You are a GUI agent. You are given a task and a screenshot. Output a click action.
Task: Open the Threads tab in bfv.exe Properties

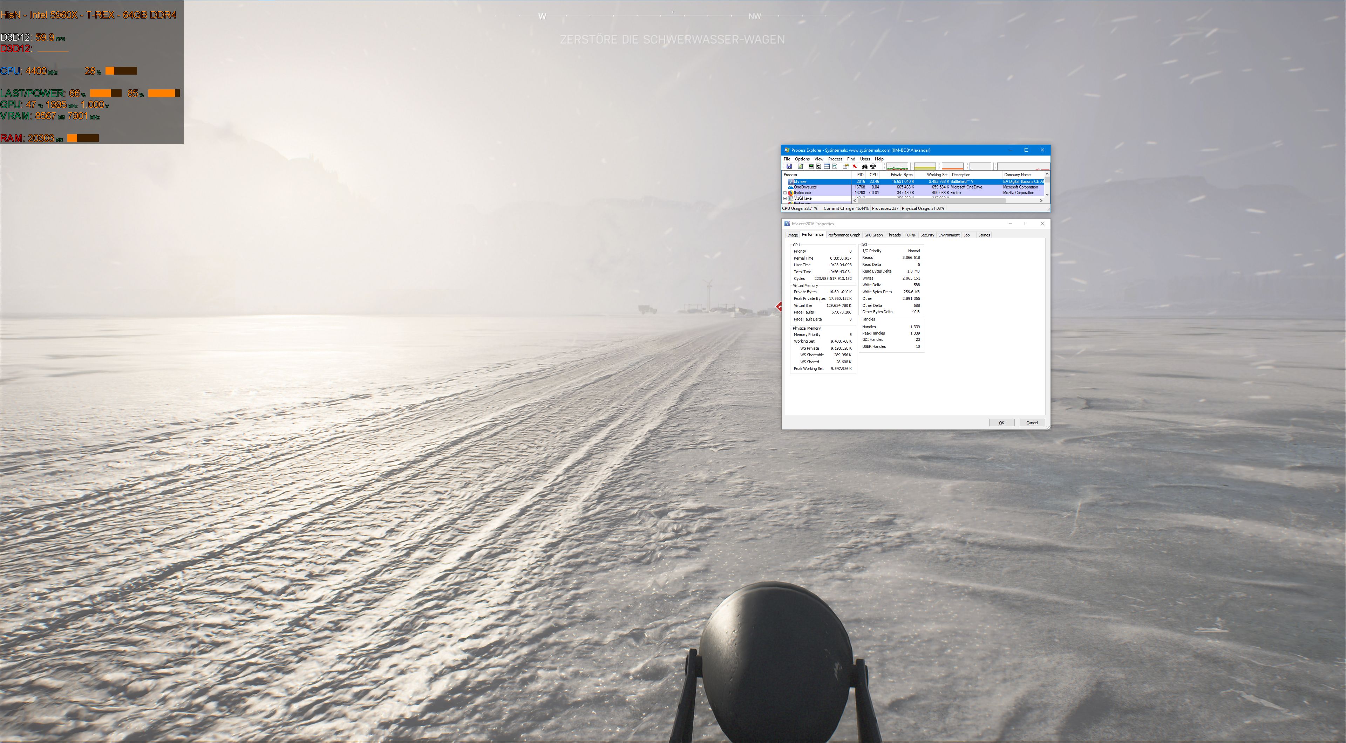(893, 235)
